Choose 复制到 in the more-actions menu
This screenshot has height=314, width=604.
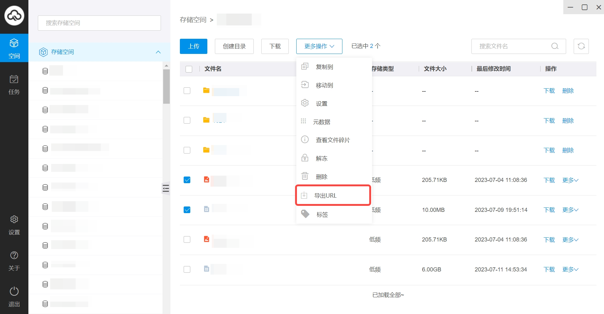[324, 67]
